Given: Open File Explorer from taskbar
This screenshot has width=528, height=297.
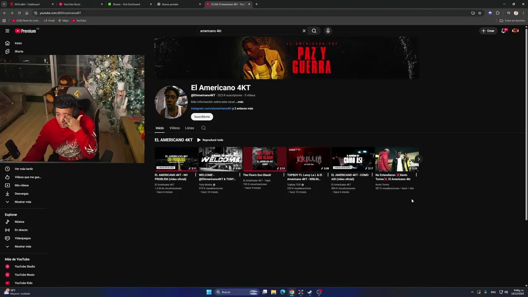Looking at the screenshot, I should 273,292.
